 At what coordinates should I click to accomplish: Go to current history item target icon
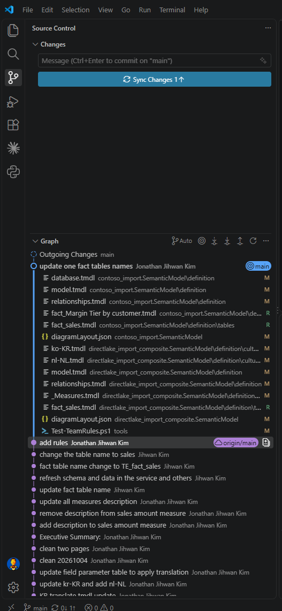(201, 241)
